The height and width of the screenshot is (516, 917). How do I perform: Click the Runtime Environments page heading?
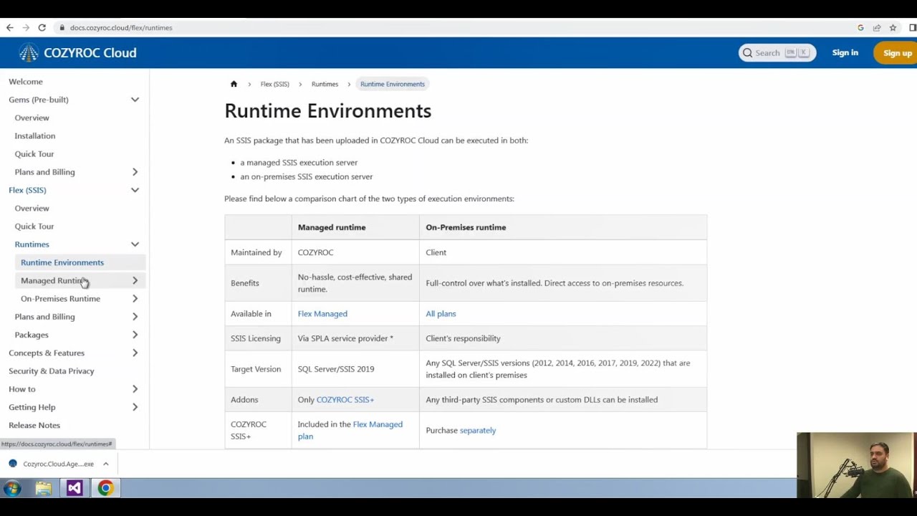(327, 111)
